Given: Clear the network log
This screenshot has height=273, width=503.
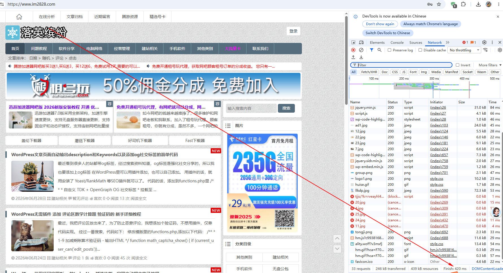Looking at the screenshot, I should click(x=361, y=50).
